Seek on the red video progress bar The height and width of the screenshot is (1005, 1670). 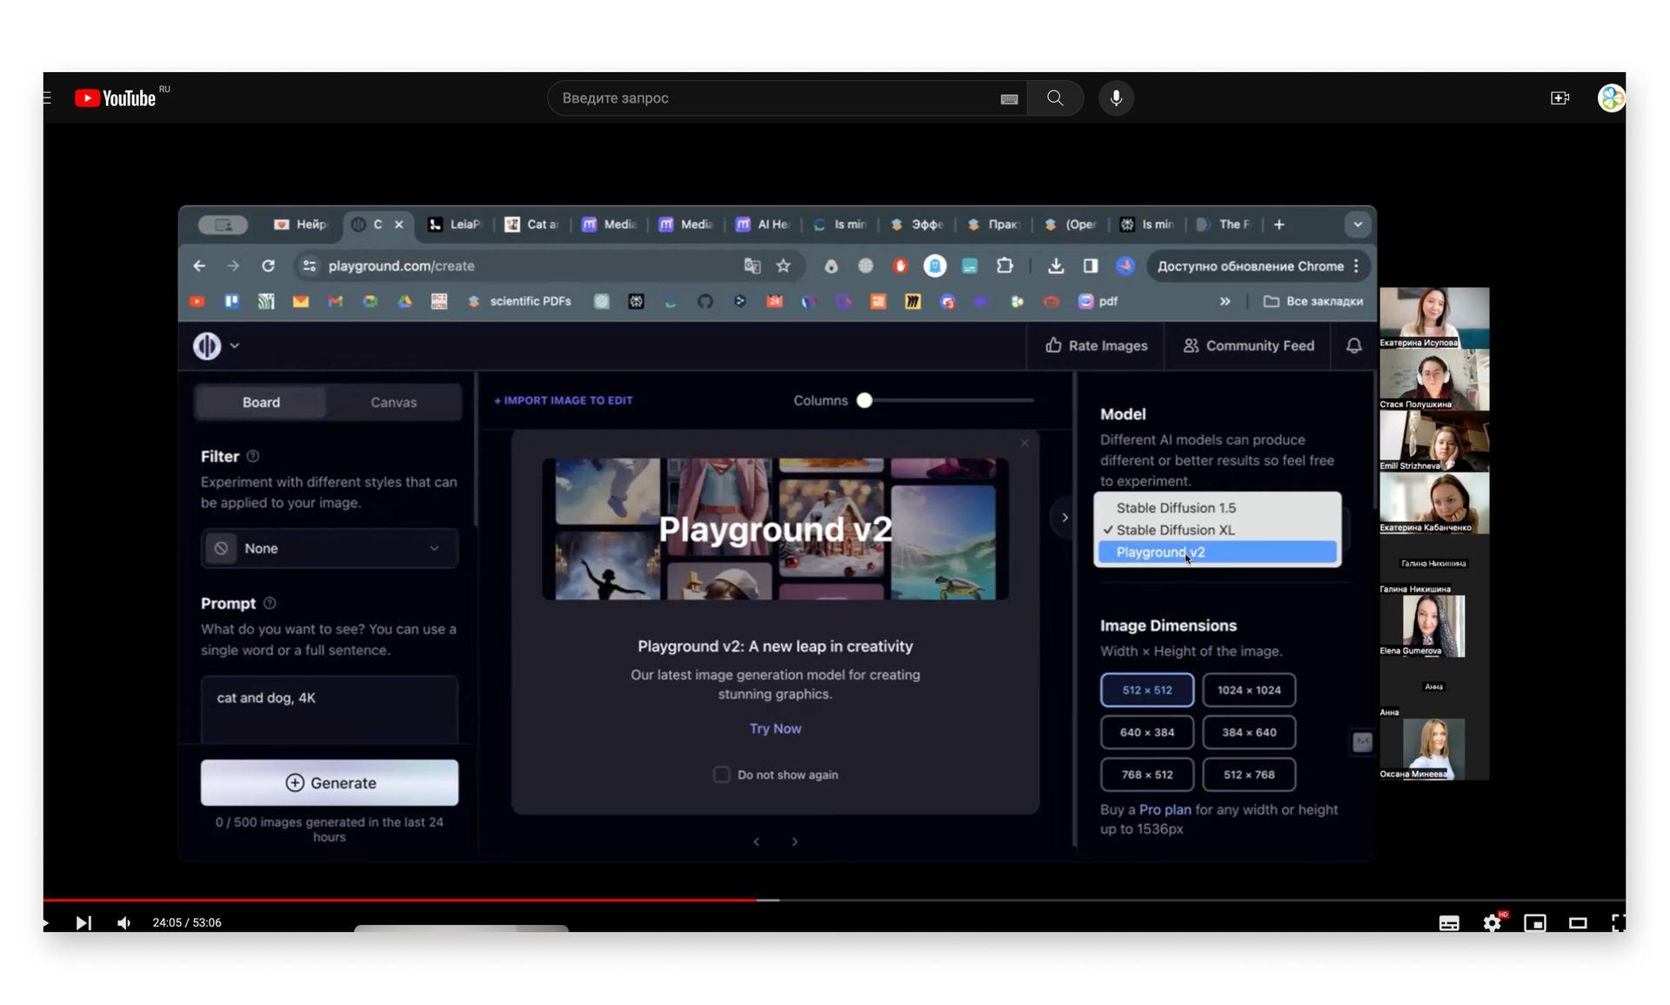(399, 900)
